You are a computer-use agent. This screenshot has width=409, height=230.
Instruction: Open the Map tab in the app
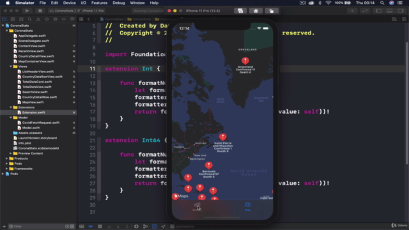[x=247, y=206]
